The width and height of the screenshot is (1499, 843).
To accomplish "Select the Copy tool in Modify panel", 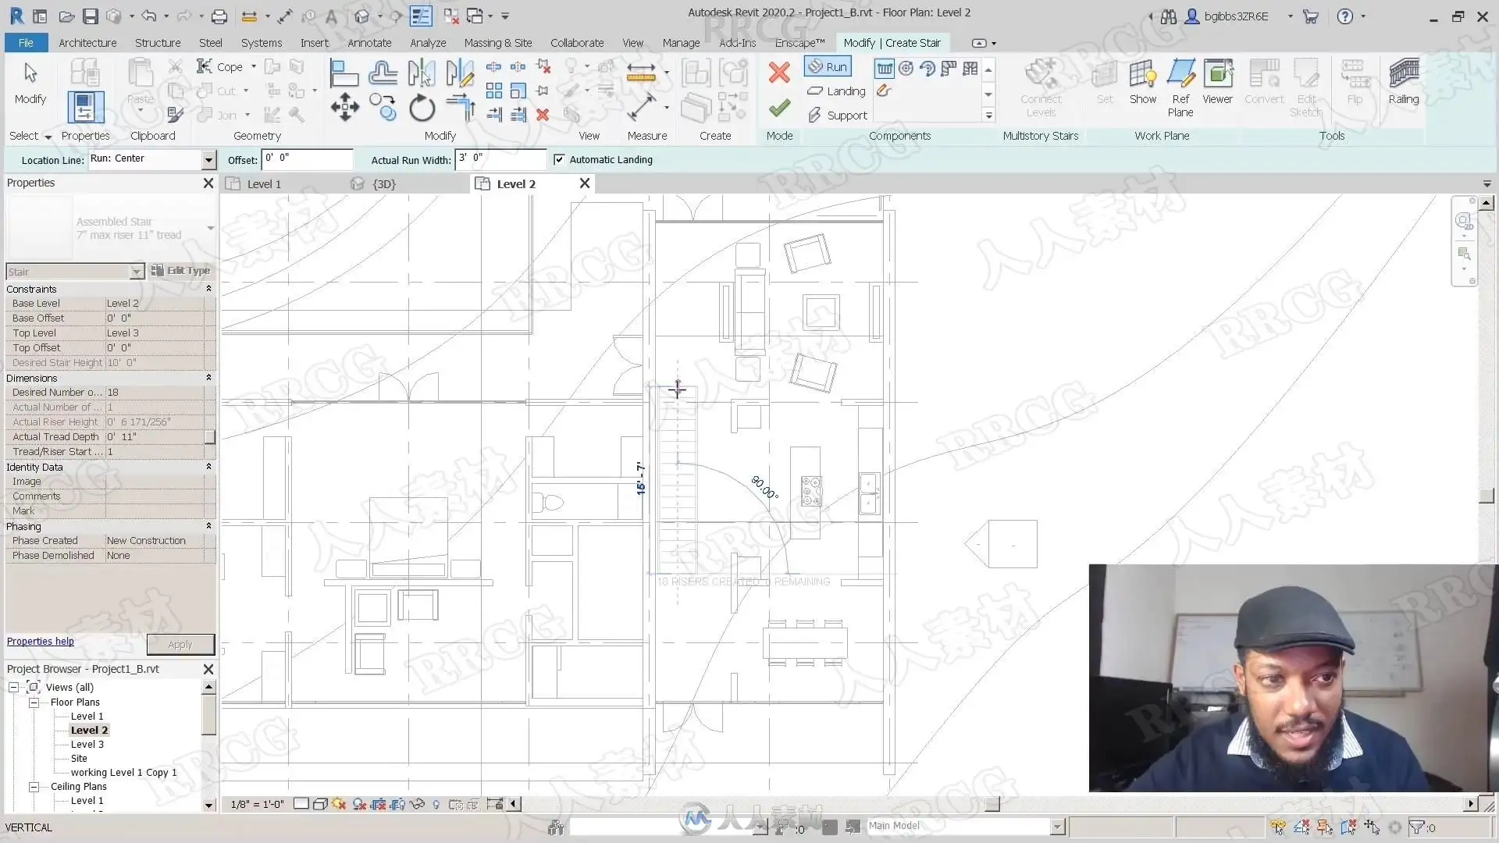I will tap(383, 107).
